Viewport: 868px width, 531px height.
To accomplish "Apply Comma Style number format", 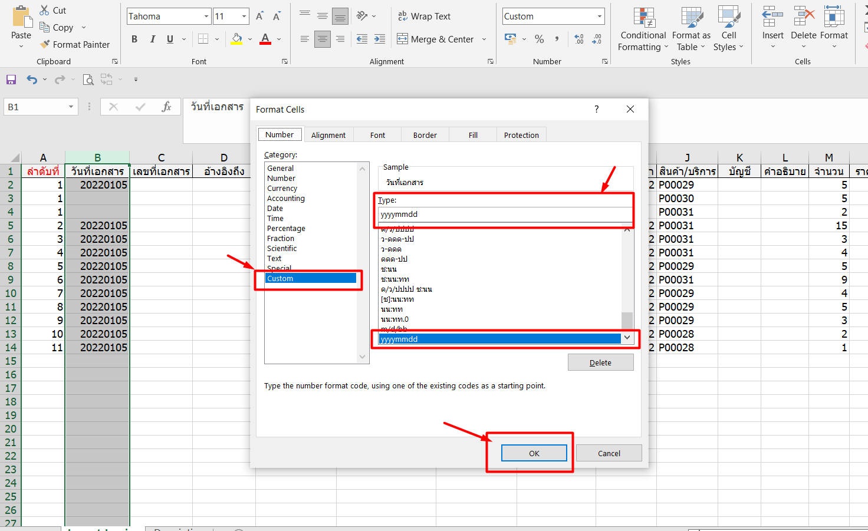I will 557,39.
